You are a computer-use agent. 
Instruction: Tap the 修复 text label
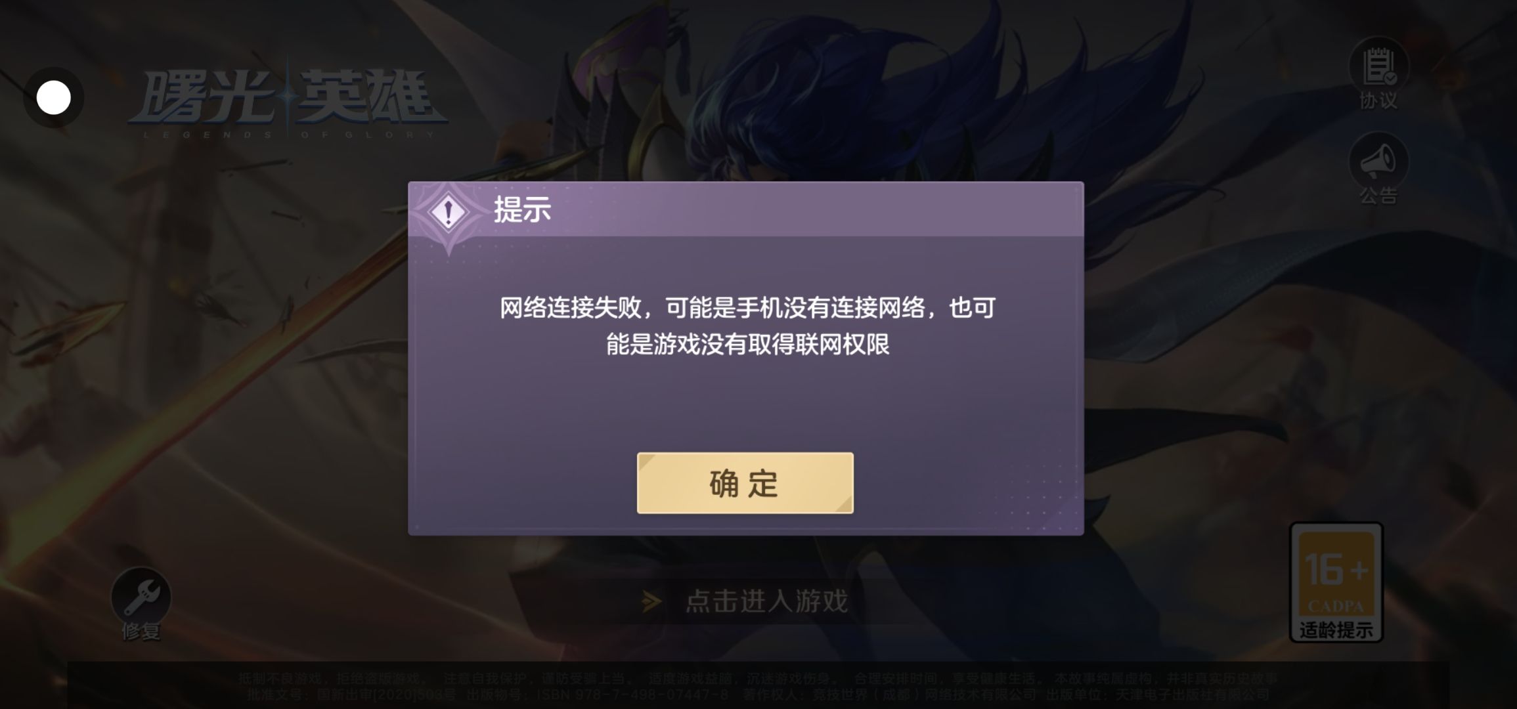[x=141, y=632]
